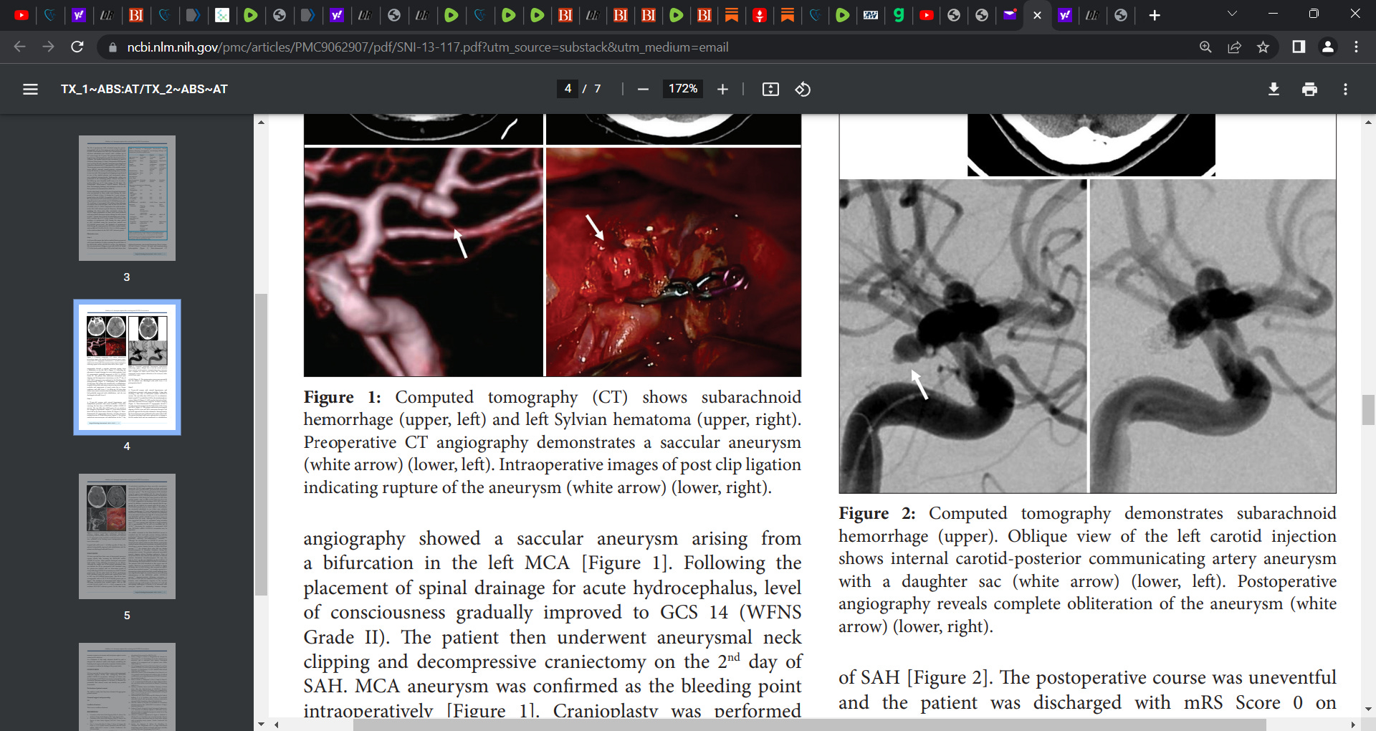
Task: Click the page number field showing 4
Action: (x=568, y=89)
